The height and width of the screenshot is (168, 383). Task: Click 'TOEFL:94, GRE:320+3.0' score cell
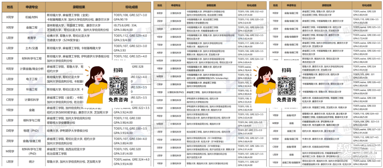coord(251,124)
